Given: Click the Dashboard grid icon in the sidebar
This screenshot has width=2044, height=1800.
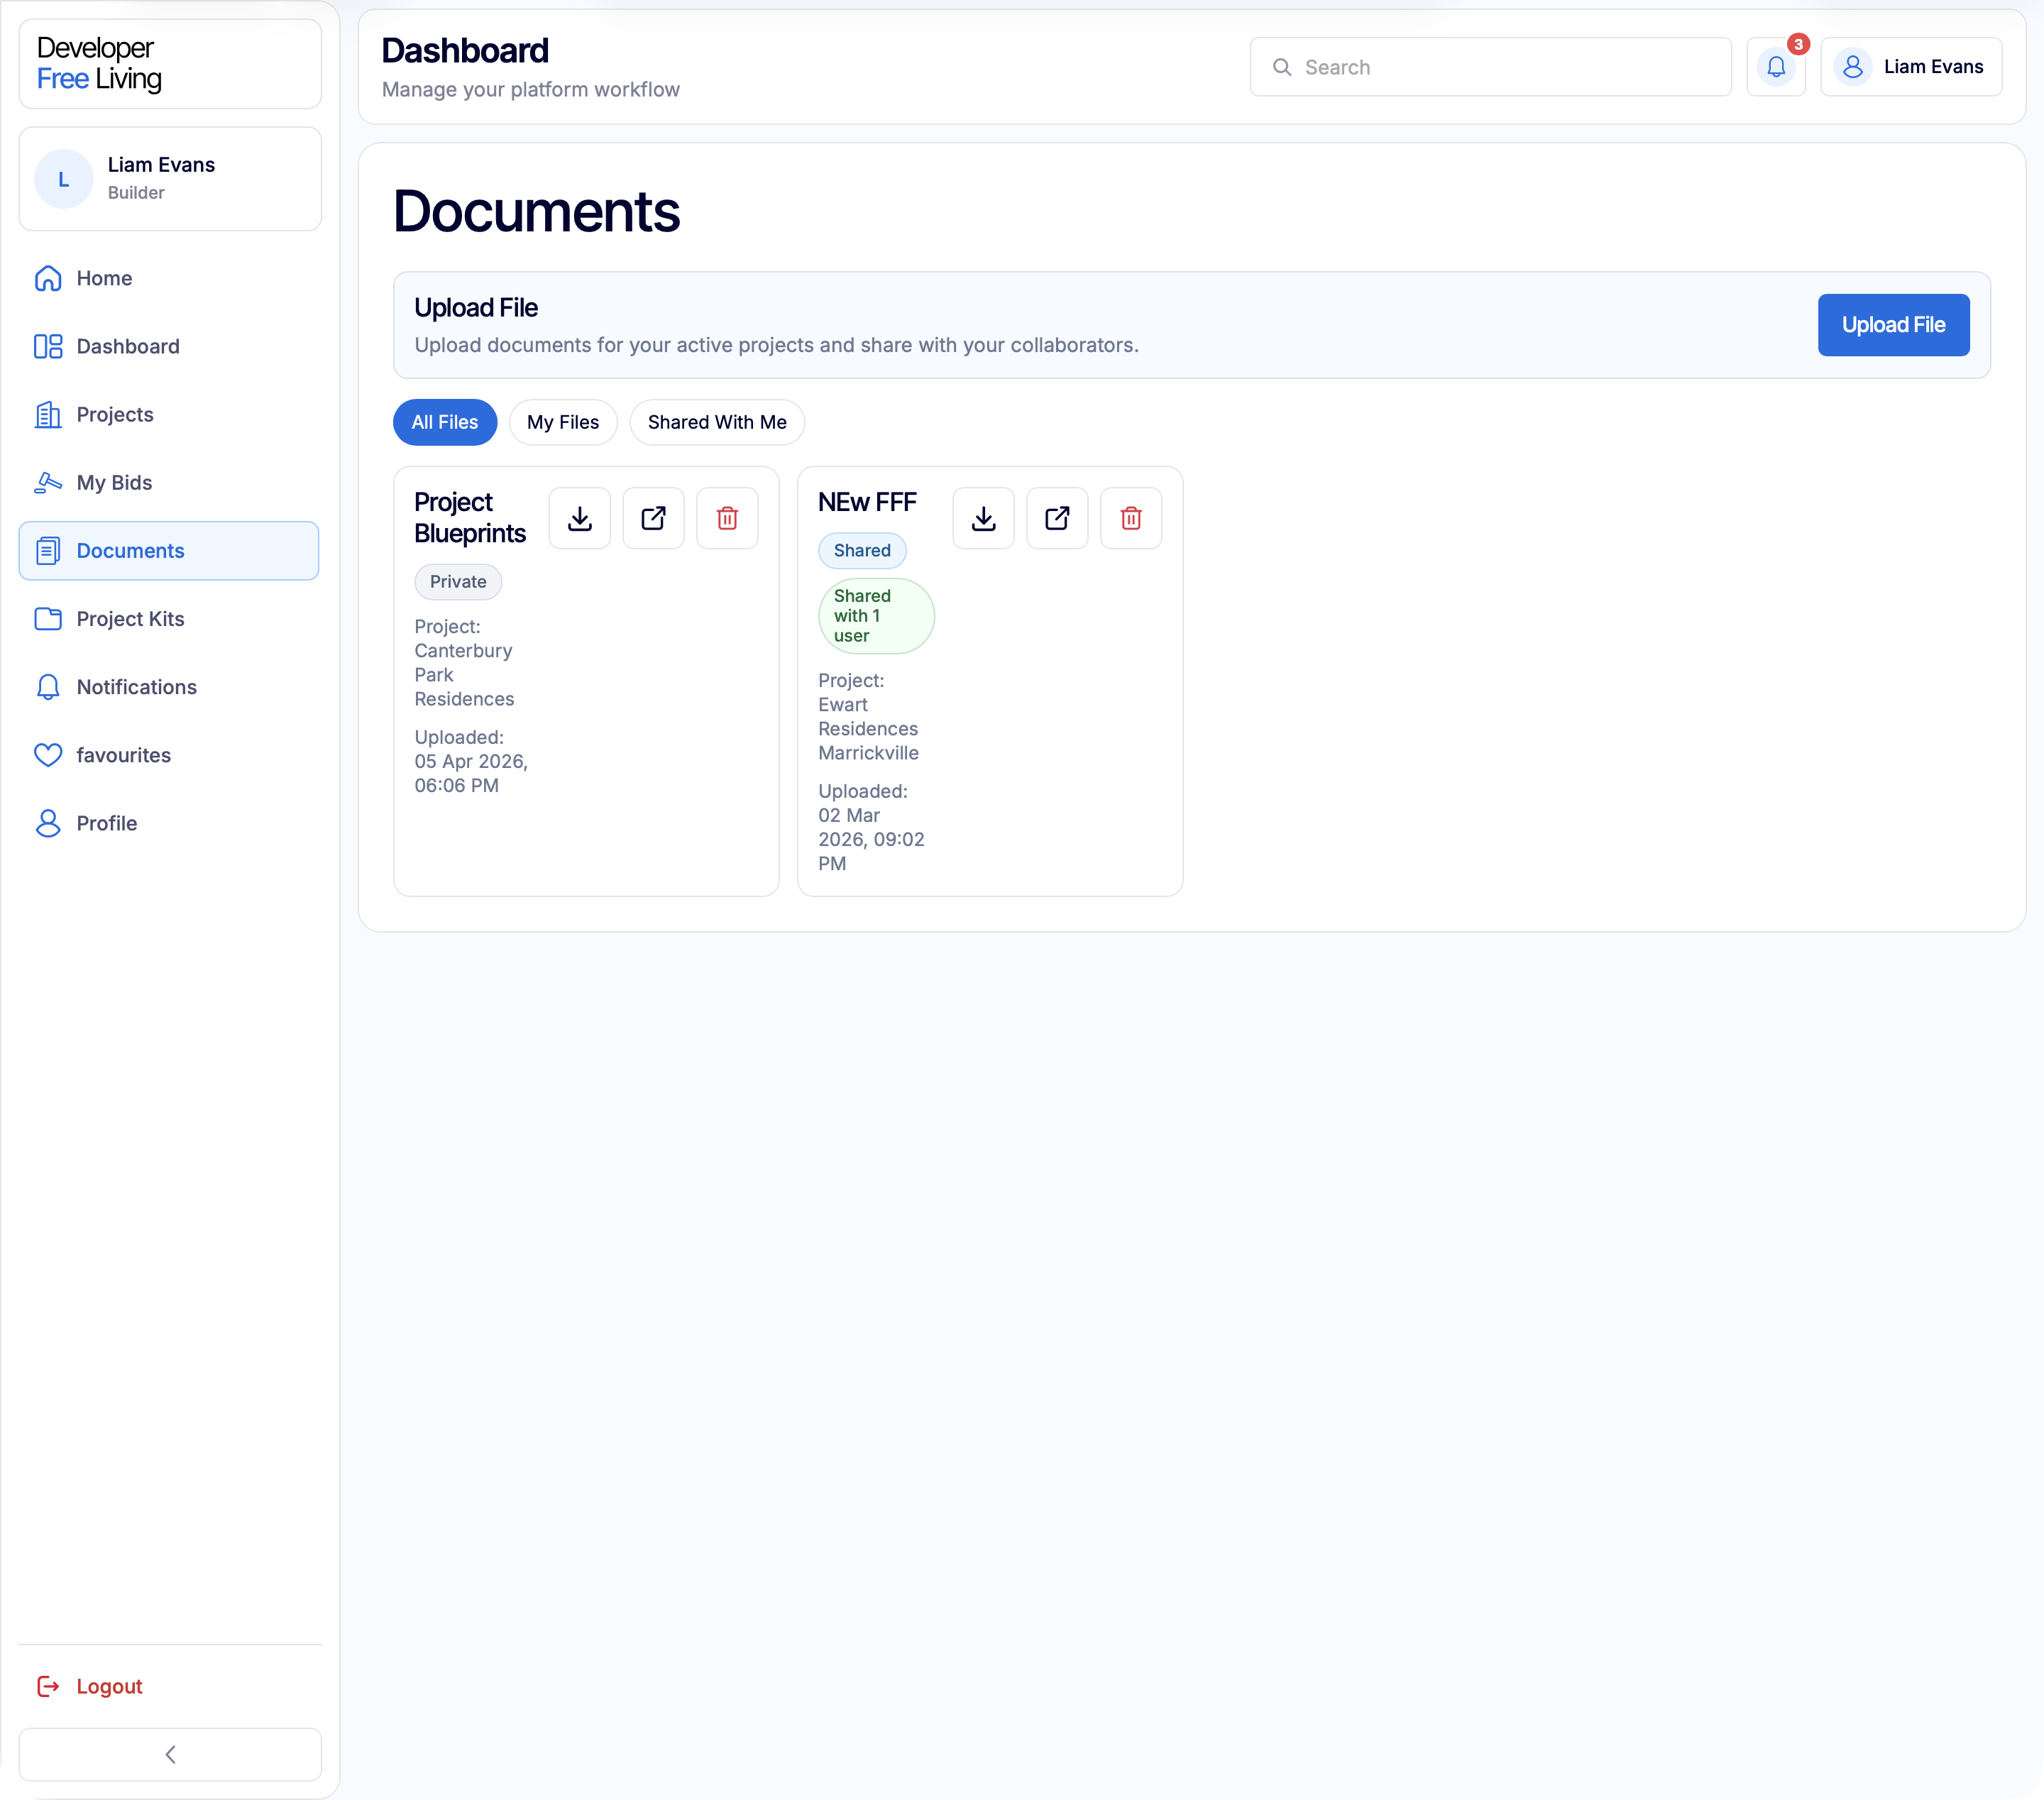Looking at the screenshot, I should pyautogui.click(x=48, y=346).
